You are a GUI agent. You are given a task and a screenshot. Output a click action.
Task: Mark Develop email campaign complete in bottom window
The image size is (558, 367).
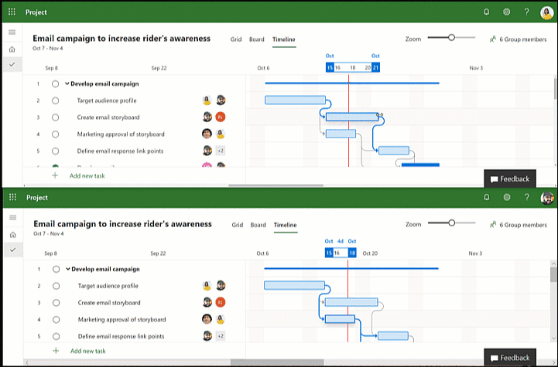[x=56, y=270]
